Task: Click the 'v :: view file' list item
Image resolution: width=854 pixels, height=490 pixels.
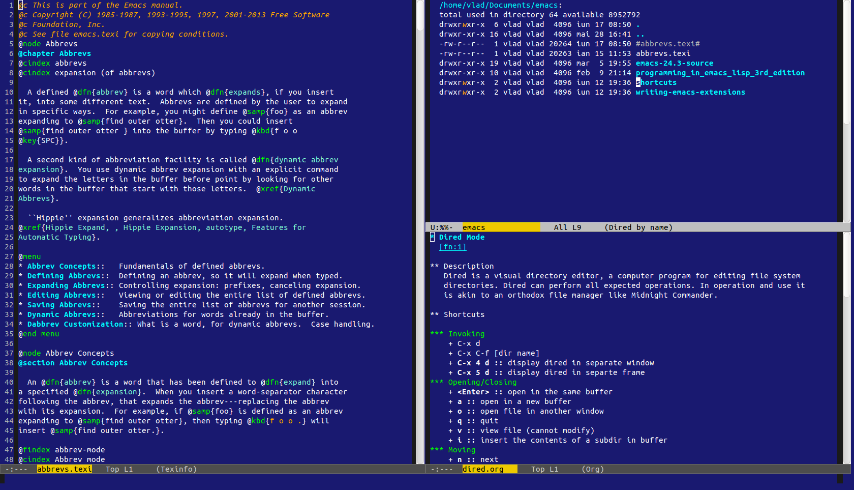Action: tap(521, 430)
